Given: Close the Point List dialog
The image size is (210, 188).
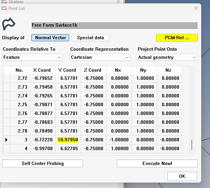Looking at the screenshot, I should tap(196, 8).
